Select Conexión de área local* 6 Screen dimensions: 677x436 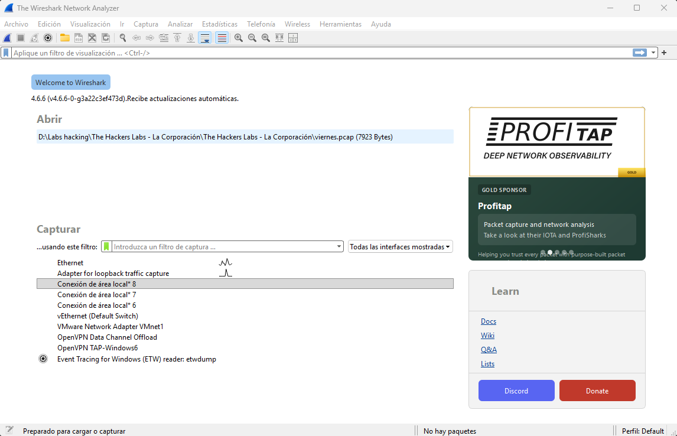click(245, 305)
